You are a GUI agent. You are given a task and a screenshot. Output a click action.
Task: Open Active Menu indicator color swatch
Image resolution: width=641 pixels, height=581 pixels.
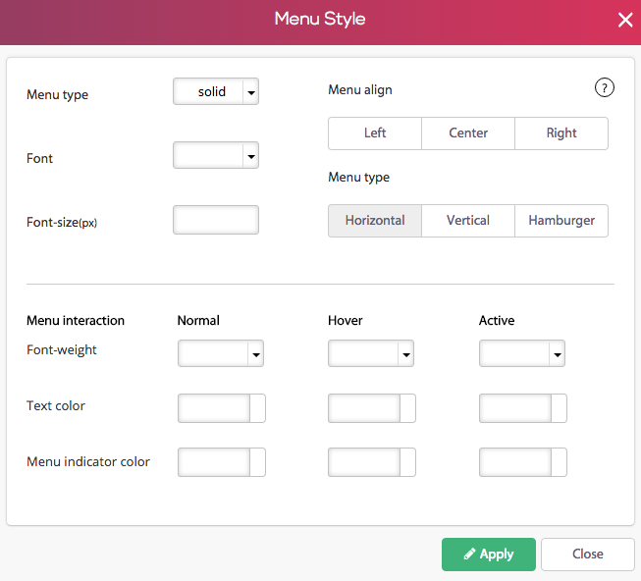click(559, 462)
